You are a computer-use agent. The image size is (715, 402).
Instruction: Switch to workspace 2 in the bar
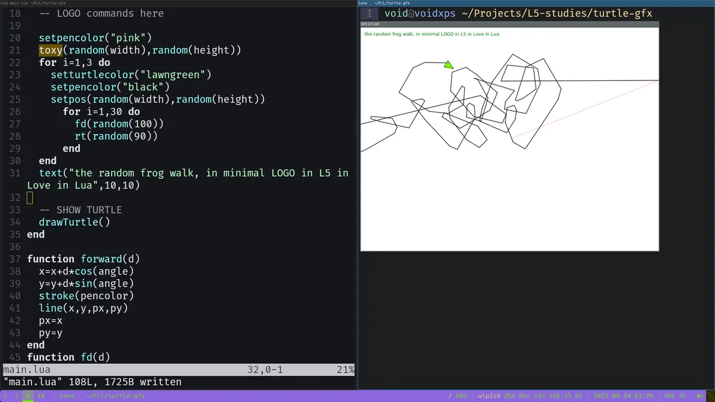tap(17, 395)
